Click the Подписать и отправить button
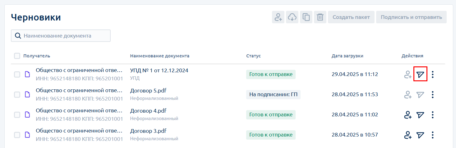Image resolution: width=456 pixels, height=148 pixels. click(x=411, y=17)
